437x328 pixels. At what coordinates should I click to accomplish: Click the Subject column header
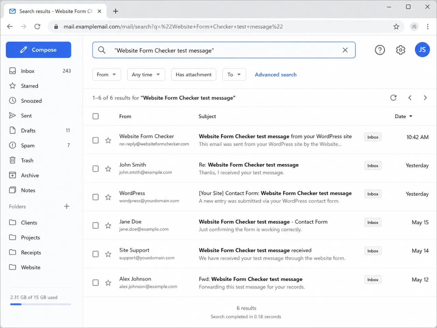207,117
